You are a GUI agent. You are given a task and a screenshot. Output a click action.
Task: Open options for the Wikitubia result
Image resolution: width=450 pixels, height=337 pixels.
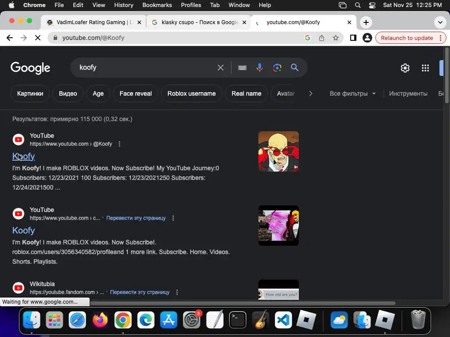point(177,292)
